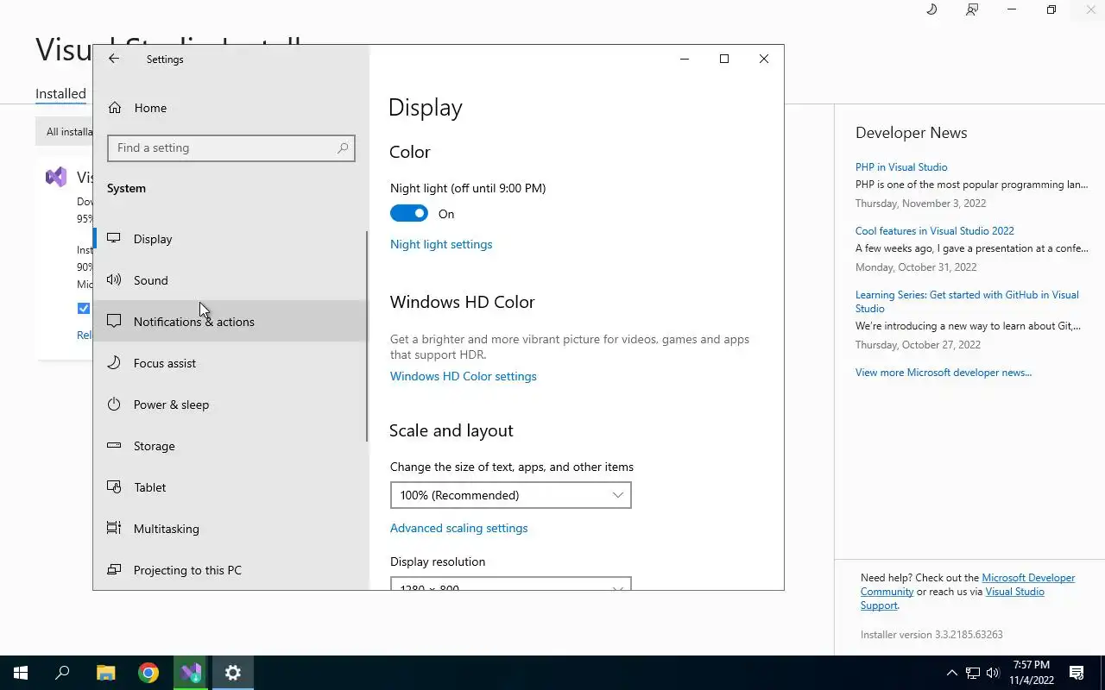Open File Explorer from taskbar
Viewport: 1105px width, 690px height.
(105, 673)
